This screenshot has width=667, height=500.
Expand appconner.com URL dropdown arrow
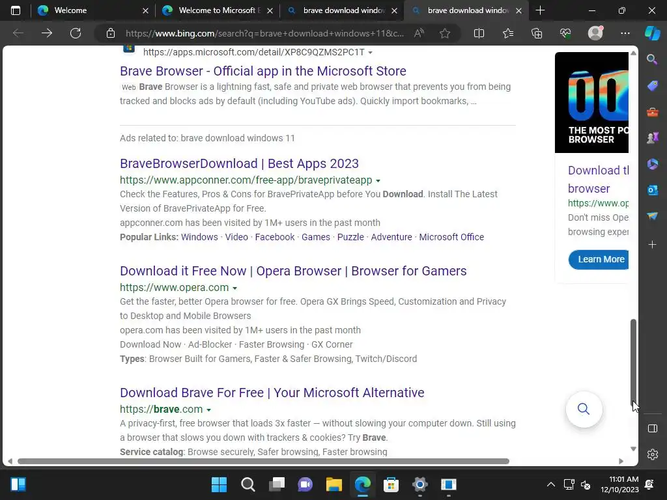[x=378, y=181]
